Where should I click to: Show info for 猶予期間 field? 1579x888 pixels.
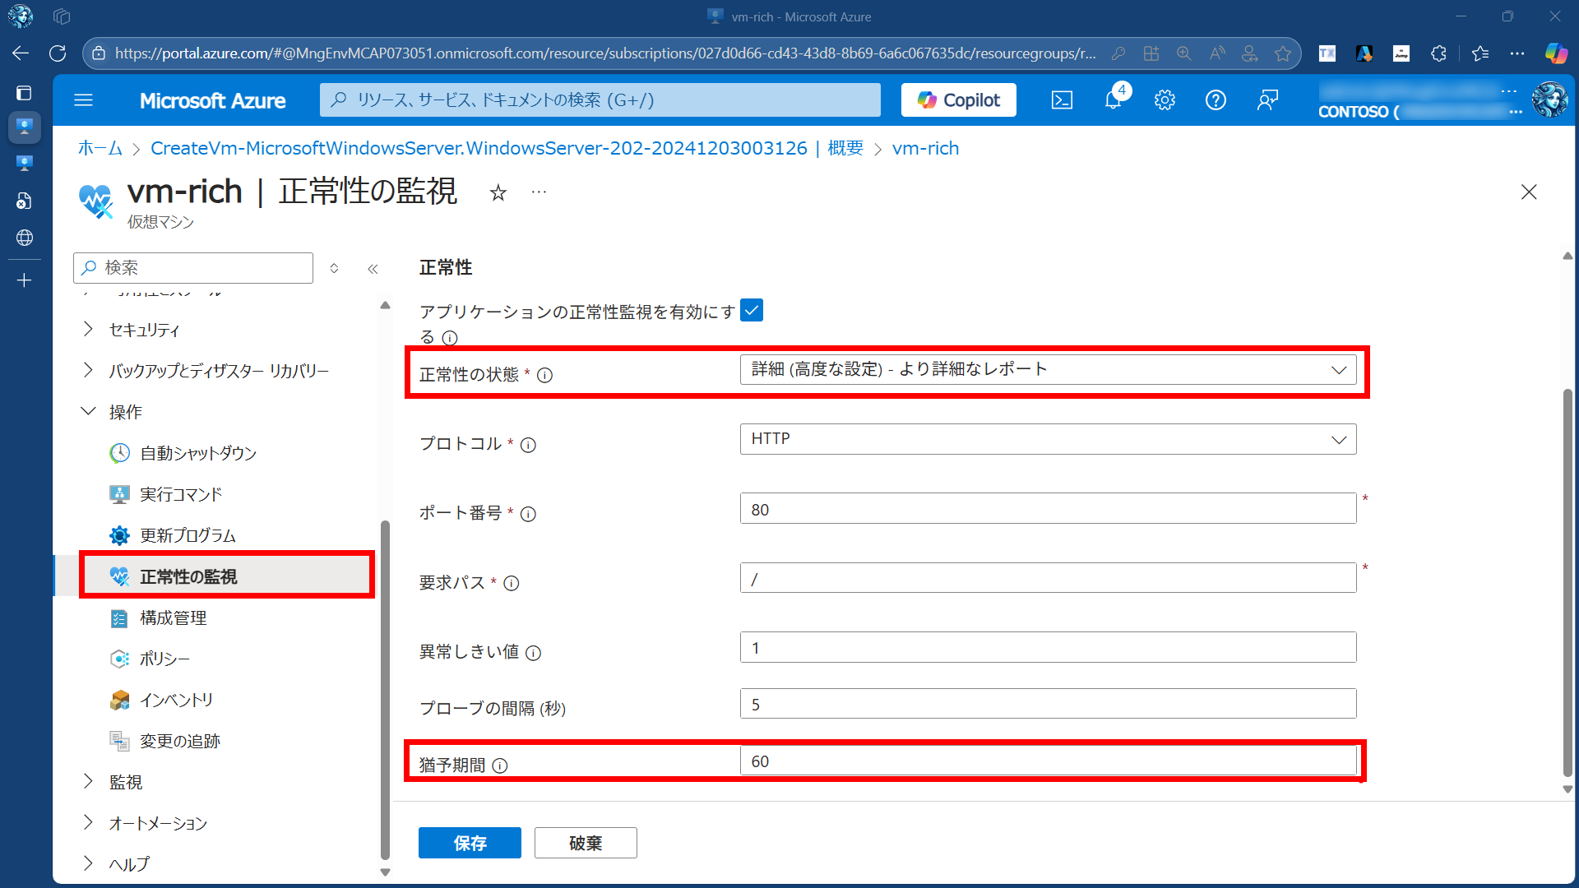click(x=500, y=765)
